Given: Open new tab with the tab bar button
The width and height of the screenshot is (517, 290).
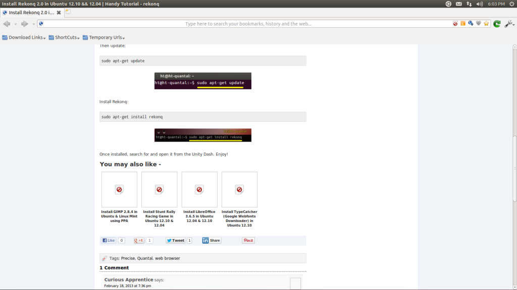Looking at the screenshot, I should [x=68, y=12].
